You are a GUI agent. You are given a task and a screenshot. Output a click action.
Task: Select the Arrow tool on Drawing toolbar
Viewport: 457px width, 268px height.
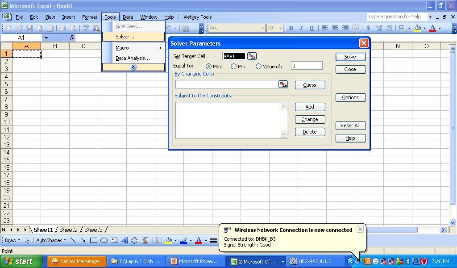pos(83,240)
